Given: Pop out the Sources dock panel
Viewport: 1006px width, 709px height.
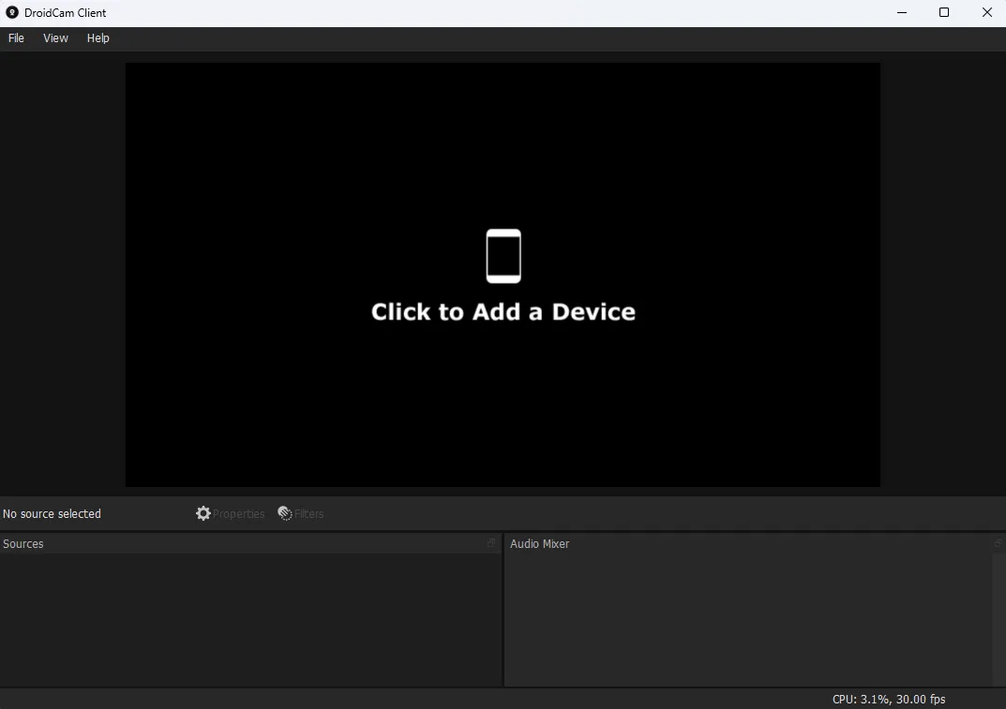Looking at the screenshot, I should click(x=491, y=543).
